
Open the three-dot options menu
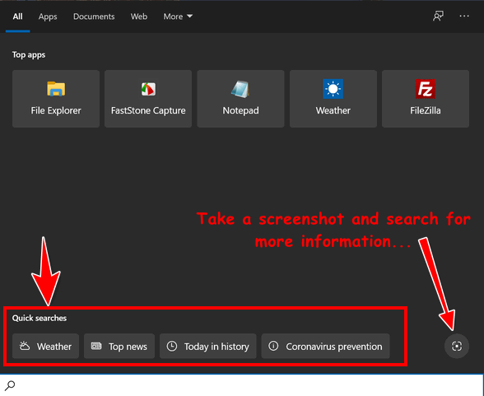click(464, 16)
